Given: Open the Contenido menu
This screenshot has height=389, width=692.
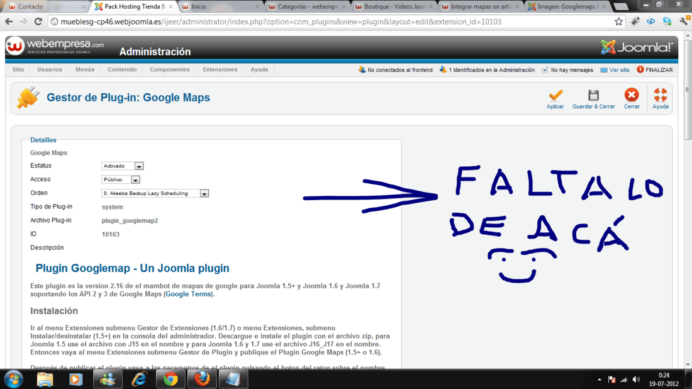Looking at the screenshot, I should (x=122, y=69).
